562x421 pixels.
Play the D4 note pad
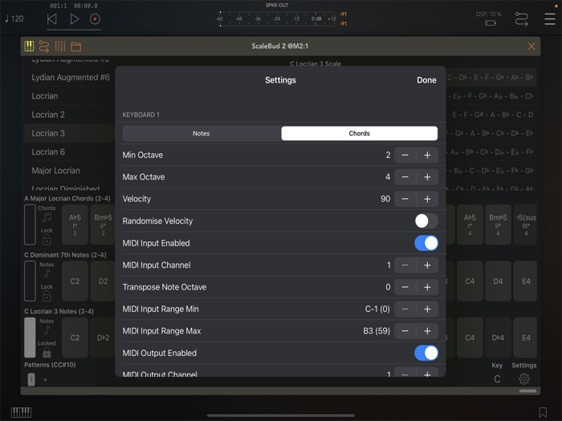(x=498, y=281)
